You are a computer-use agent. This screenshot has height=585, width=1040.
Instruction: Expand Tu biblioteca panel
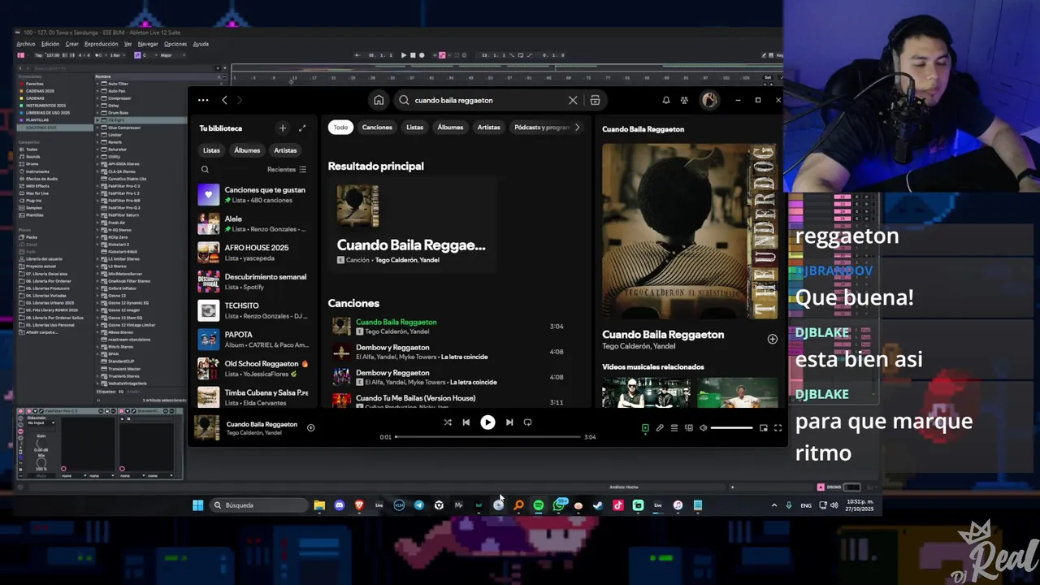tap(302, 128)
